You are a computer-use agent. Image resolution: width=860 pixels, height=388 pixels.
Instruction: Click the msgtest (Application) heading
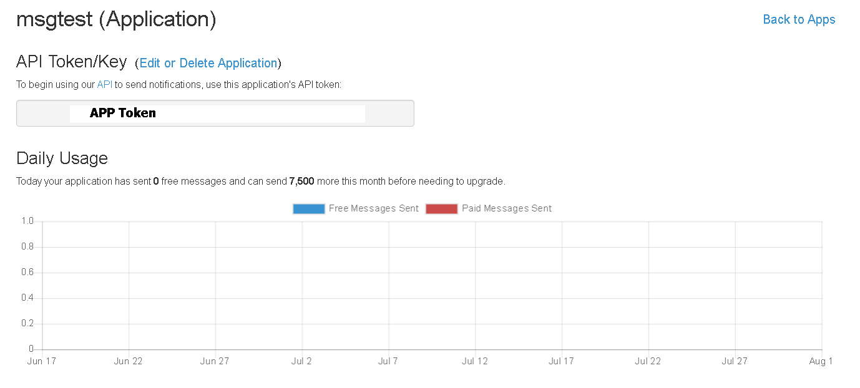116,19
